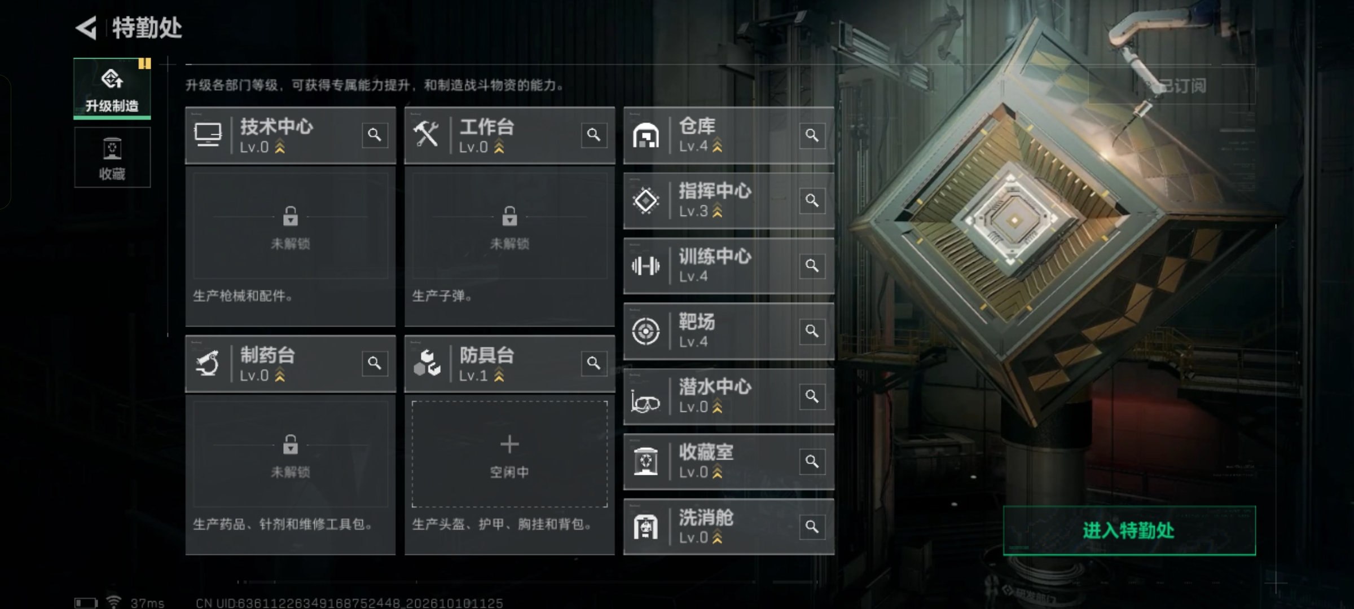
Task: Select upgrade chevrons next to 洗消舱 Lv.0
Action: [717, 538]
